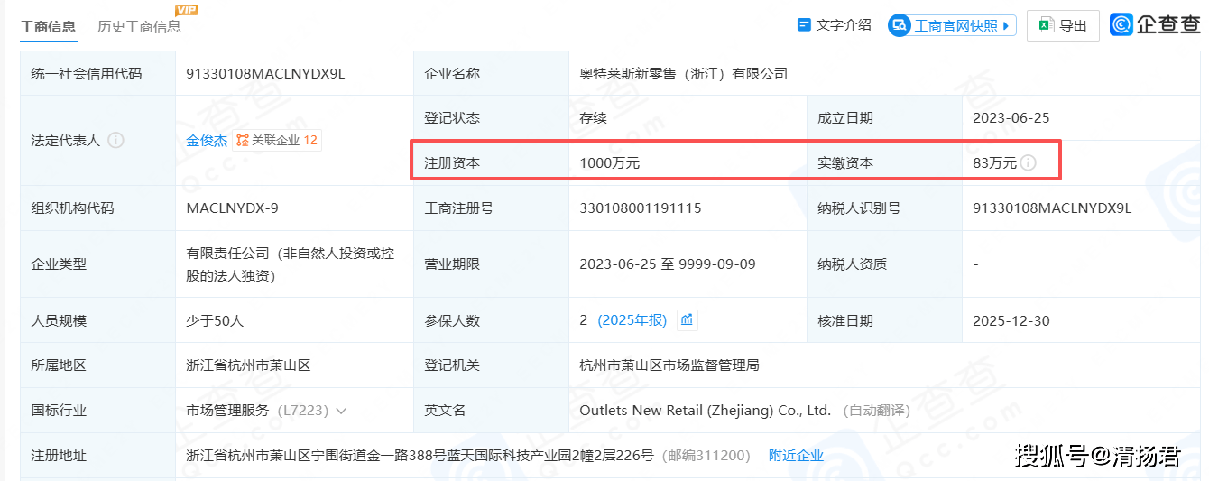The height and width of the screenshot is (481, 1209).
Task: Click the VIP badge on 历史工商信息
Action: click(x=187, y=10)
